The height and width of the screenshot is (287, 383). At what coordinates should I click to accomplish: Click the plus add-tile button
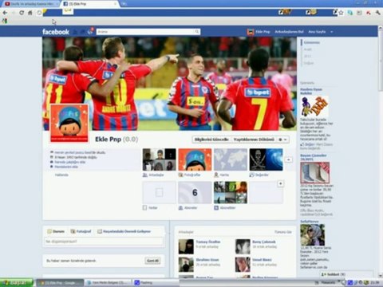[280, 183]
